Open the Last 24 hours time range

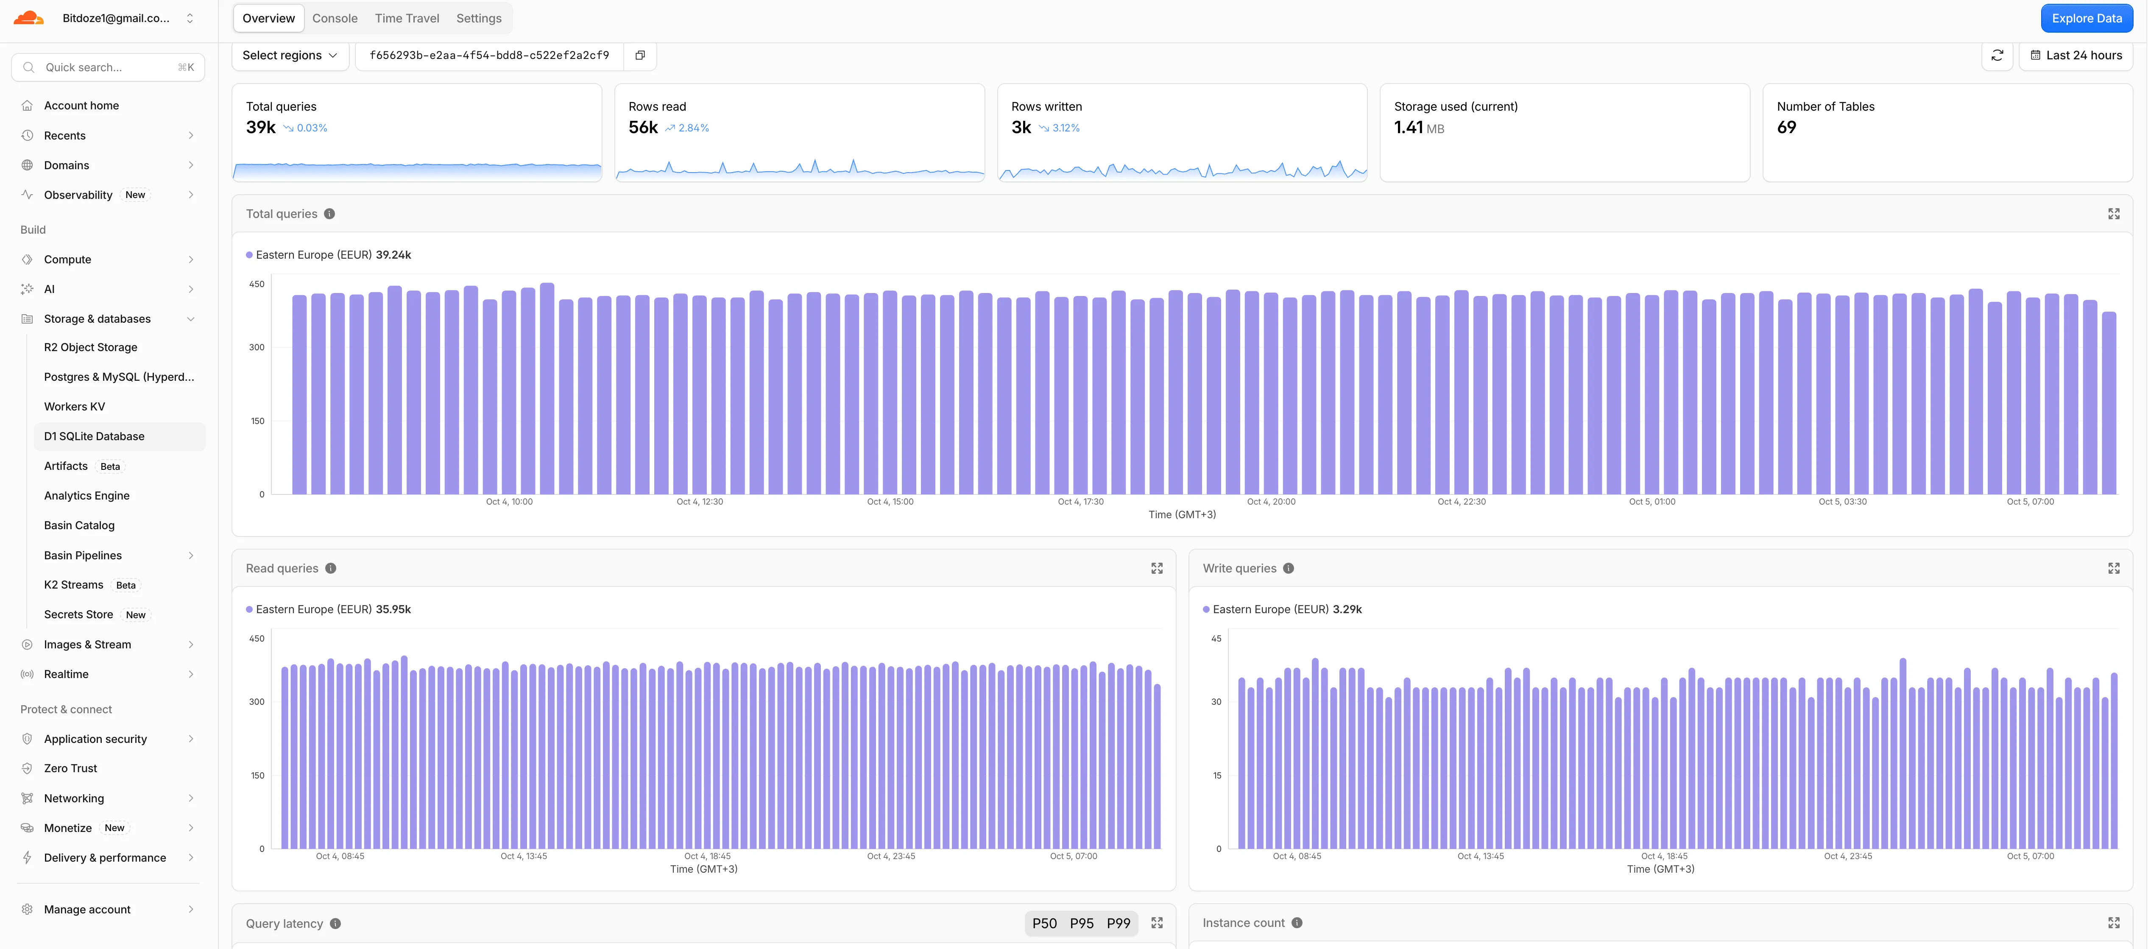pyautogui.click(x=2075, y=55)
